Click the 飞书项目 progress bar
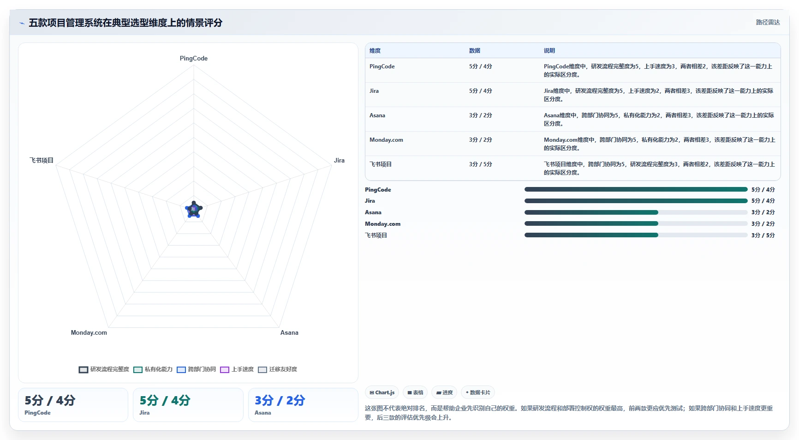Screen dimensions: 799x440 click(636, 235)
